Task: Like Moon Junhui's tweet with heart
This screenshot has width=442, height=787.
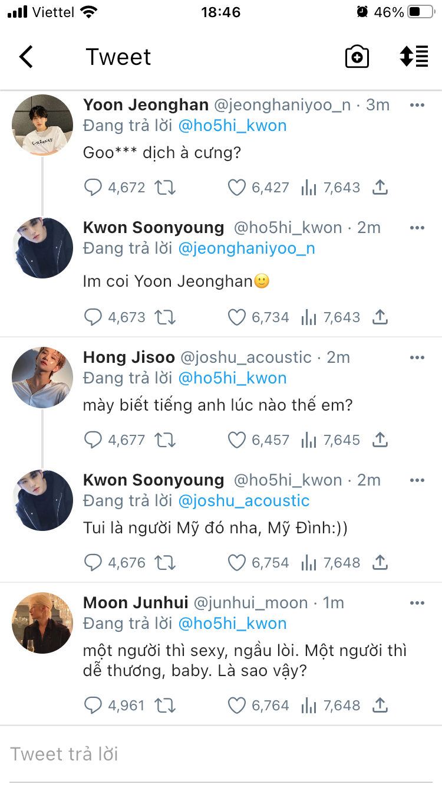Action: (237, 705)
